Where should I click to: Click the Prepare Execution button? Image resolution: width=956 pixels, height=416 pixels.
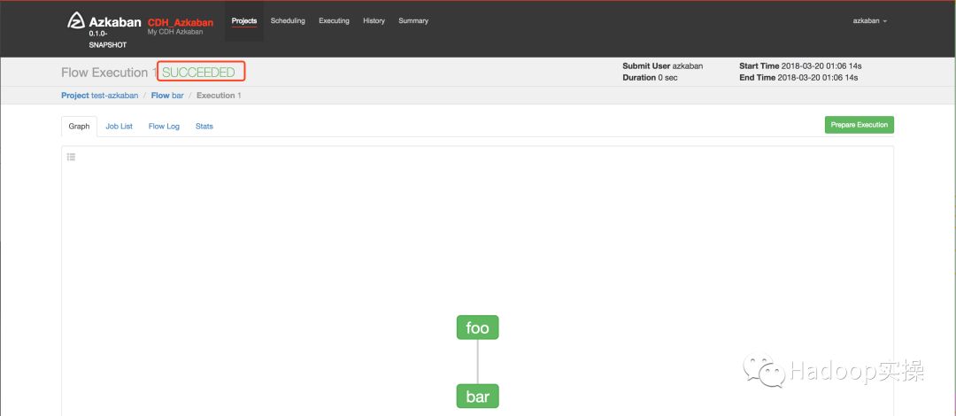(x=859, y=125)
